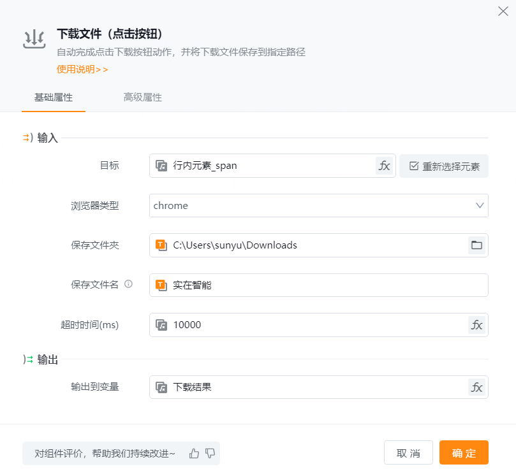Click the fx icon in 超时时间 field
The image size is (516, 476).
(476, 325)
